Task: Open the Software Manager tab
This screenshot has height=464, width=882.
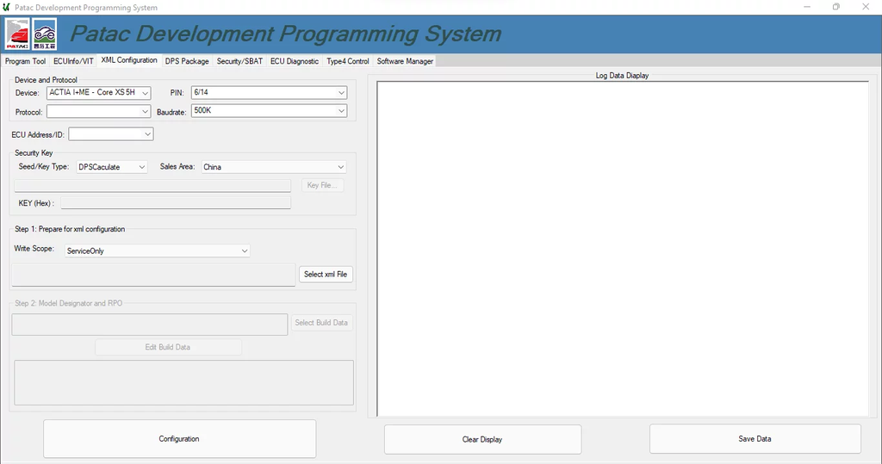Action: [405, 61]
